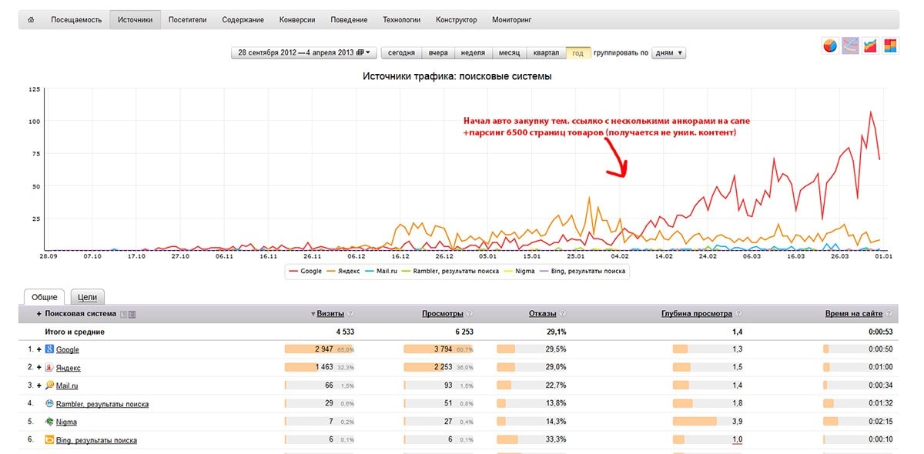Viewport: 924px width, 454px height.
Task: Click the help icon next to Визиты
Action: 350,314
